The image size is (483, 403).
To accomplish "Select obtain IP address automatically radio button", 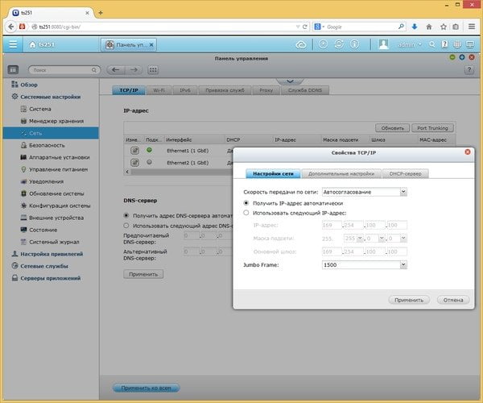I will point(246,203).
